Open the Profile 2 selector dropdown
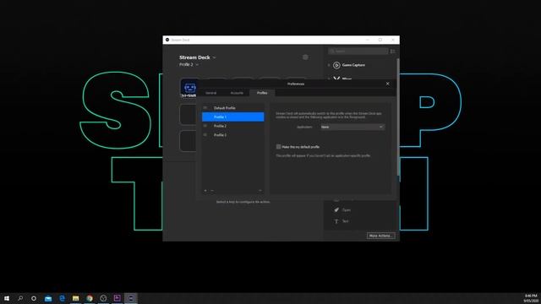This screenshot has width=541, height=304. (197, 64)
